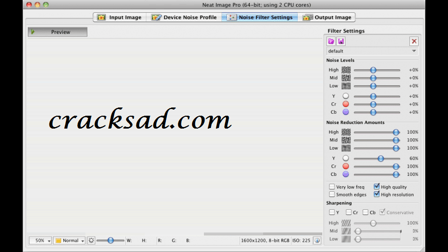Click the Cb noise reduction amount slider handle
Screen dimensions: 448x252
396,174
